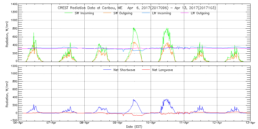Click the -200 value on lower y-axis
The height and width of the screenshot is (129, 258).
pos(14,120)
